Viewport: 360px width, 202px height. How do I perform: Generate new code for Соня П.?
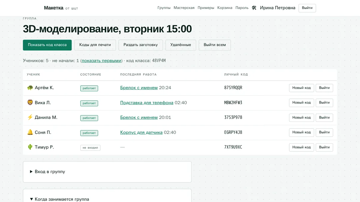tap(301, 132)
